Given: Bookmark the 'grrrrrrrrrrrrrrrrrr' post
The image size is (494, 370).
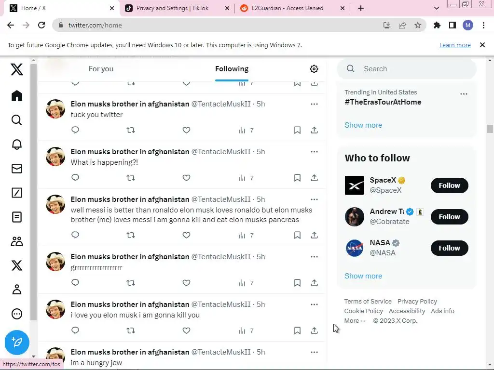Looking at the screenshot, I should (297, 283).
